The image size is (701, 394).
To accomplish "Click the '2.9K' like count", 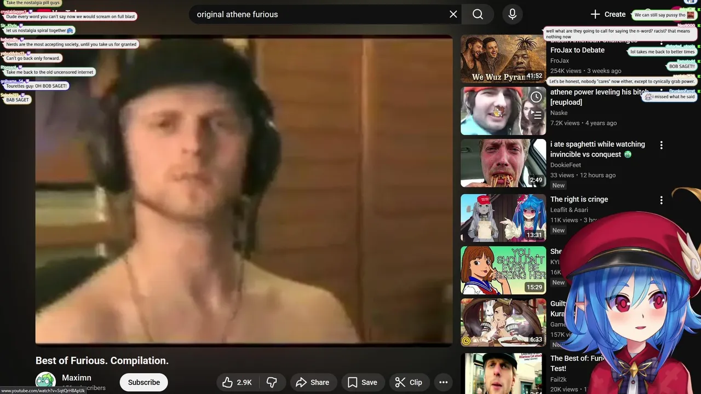I will coord(244,383).
